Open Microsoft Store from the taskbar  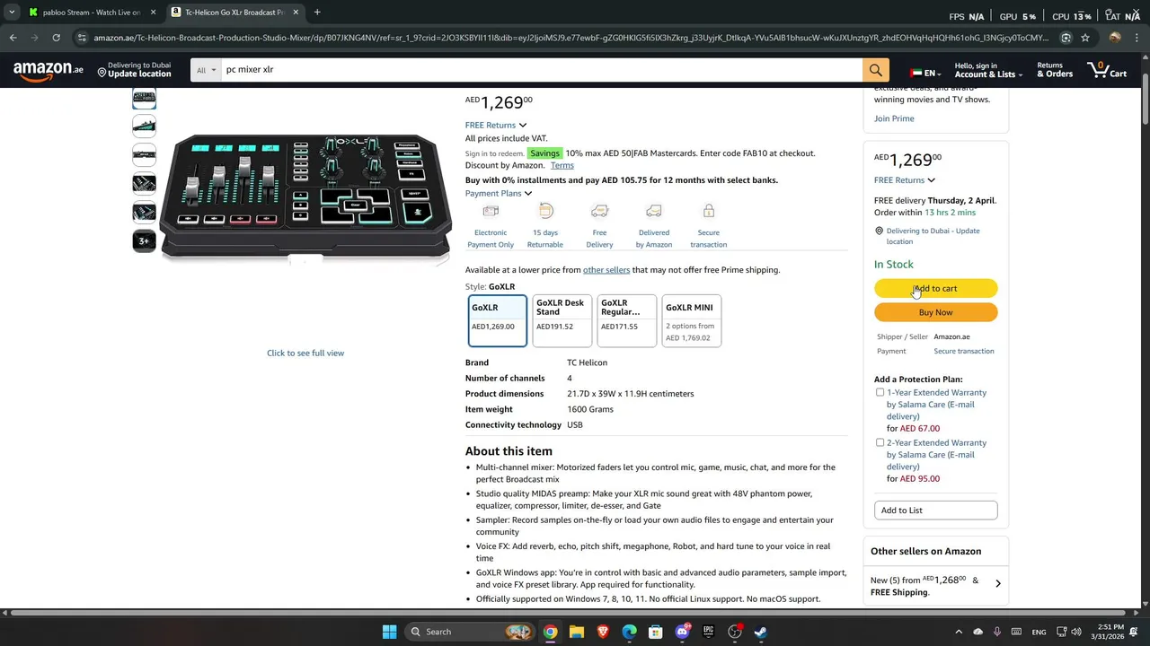[656, 632]
